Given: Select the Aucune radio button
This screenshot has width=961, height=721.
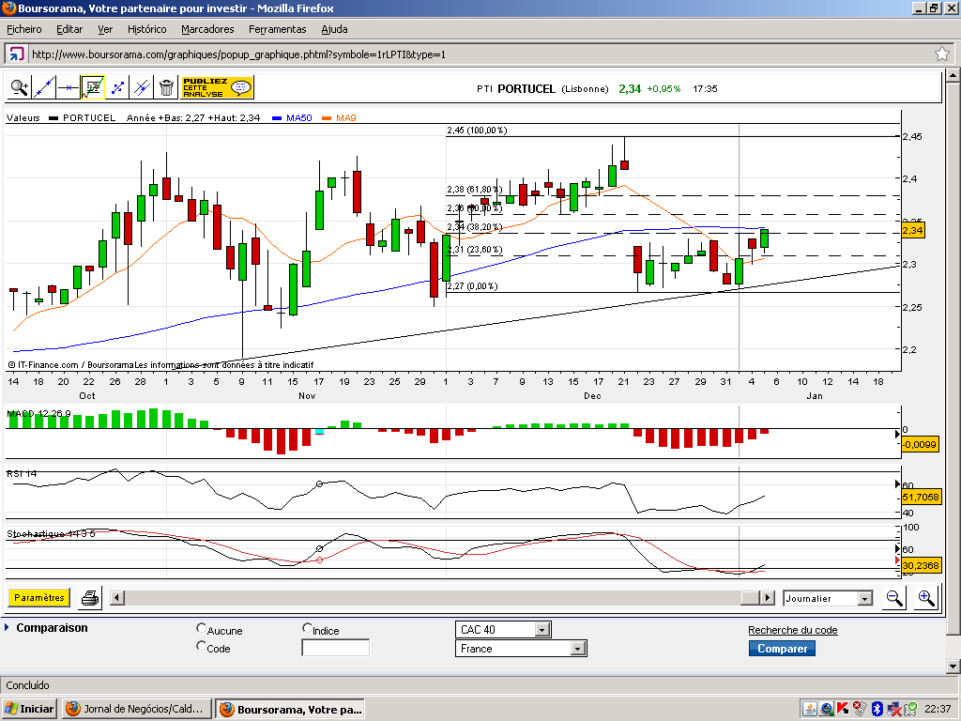Looking at the screenshot, I should tap(201, 628).
